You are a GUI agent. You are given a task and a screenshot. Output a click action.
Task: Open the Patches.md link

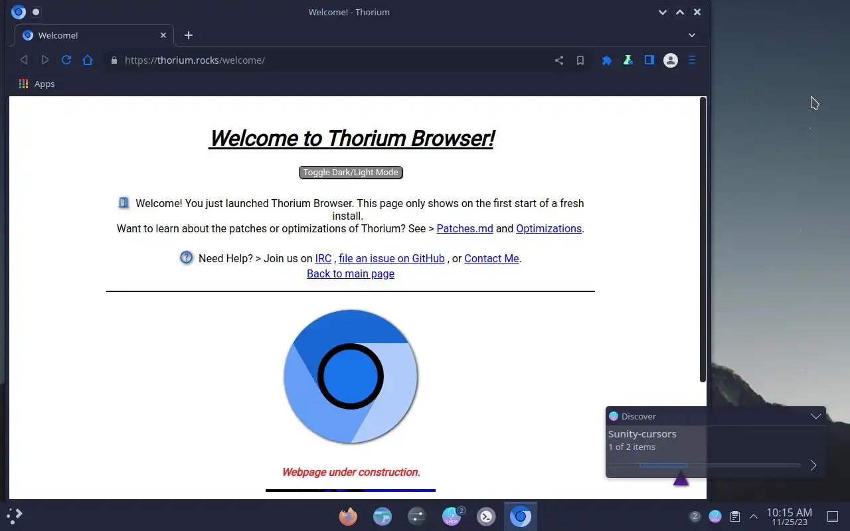pos(465,228)
